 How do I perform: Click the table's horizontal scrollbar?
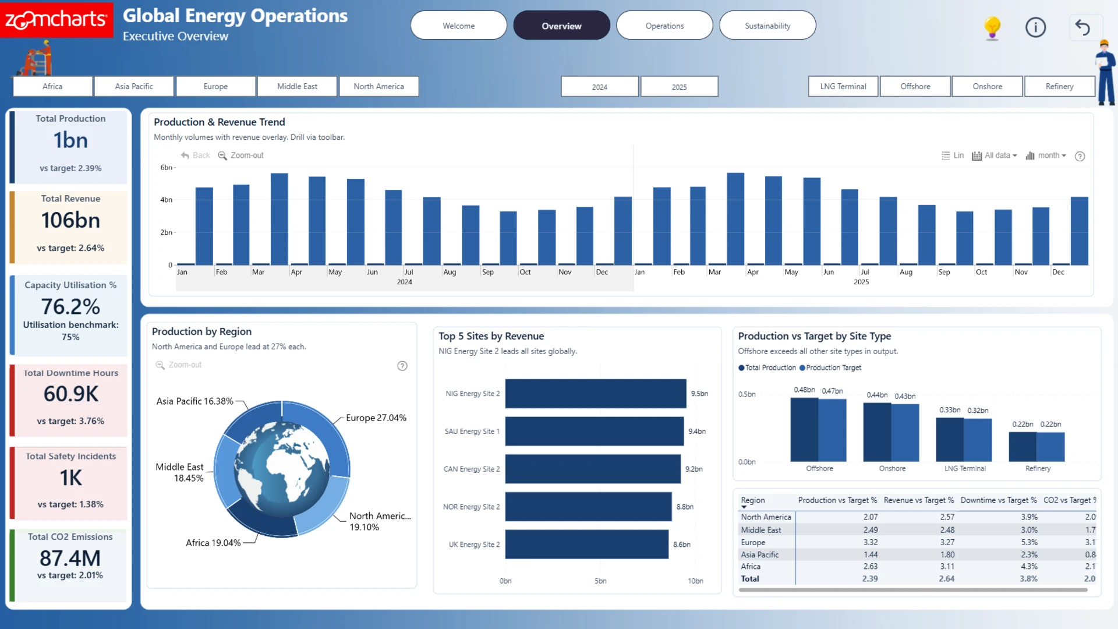click(x=912, y=590)
